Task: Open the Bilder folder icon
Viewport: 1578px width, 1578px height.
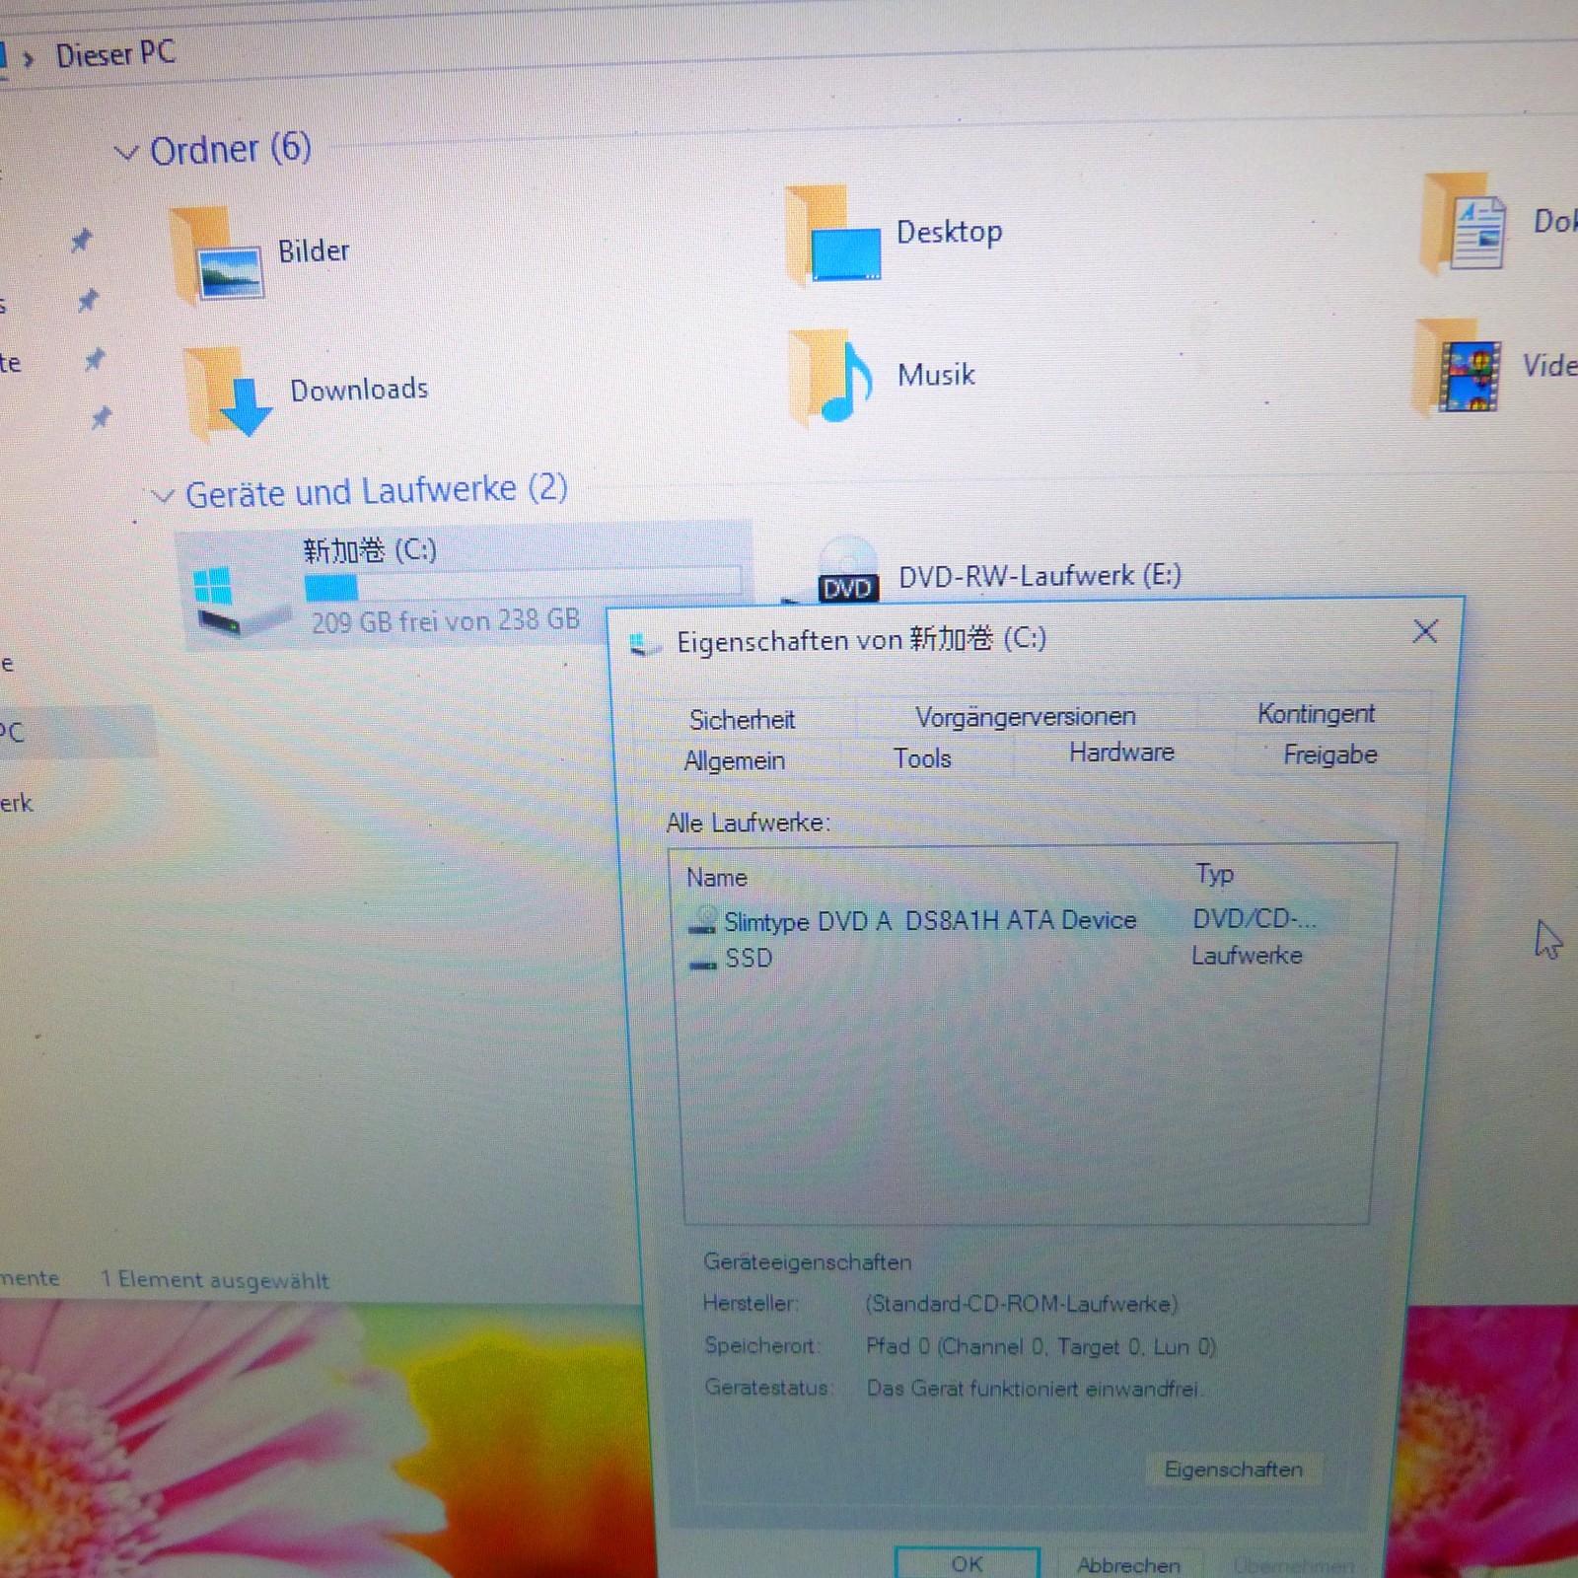Action: (x=217, y=254)
